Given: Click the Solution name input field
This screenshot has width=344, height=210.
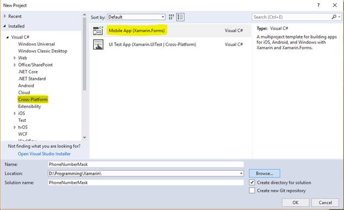Looking at the screenshot, I should [x=146, y=182].
